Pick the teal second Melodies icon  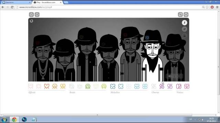121,86
